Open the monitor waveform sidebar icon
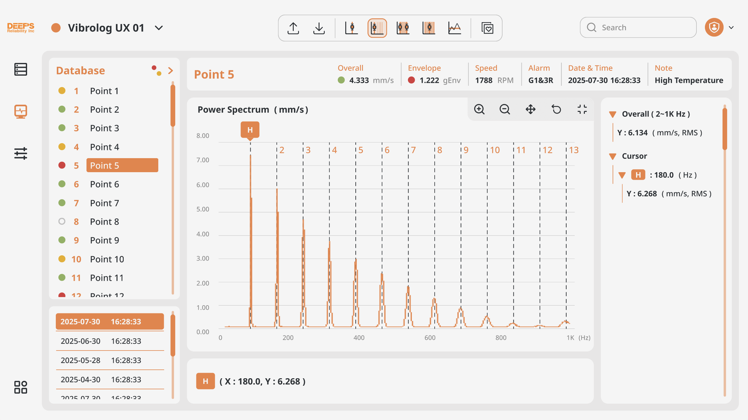The width and height of the screenshot is (748, 420). (x=21, y=112)
